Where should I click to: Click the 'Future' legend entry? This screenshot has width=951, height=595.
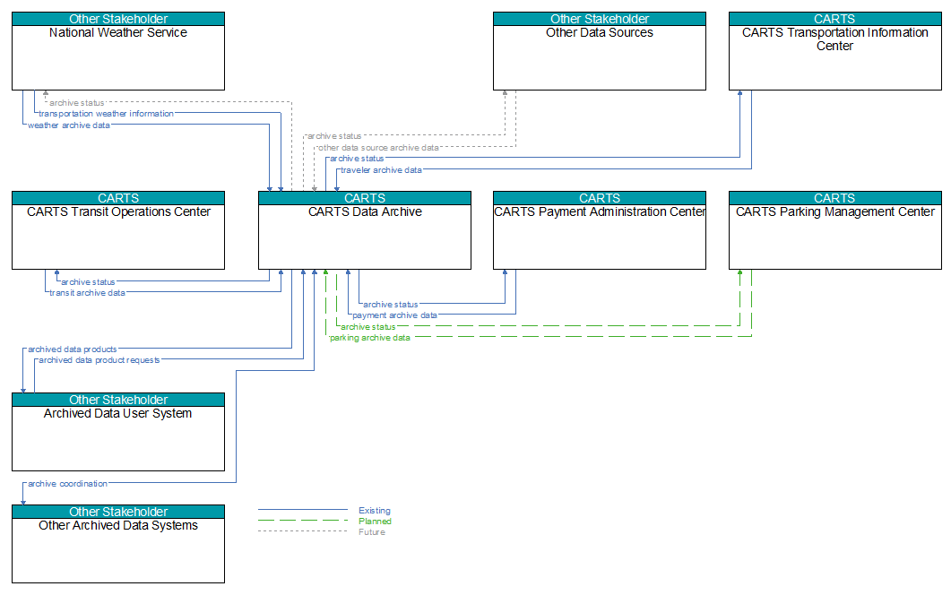(372, 532)
